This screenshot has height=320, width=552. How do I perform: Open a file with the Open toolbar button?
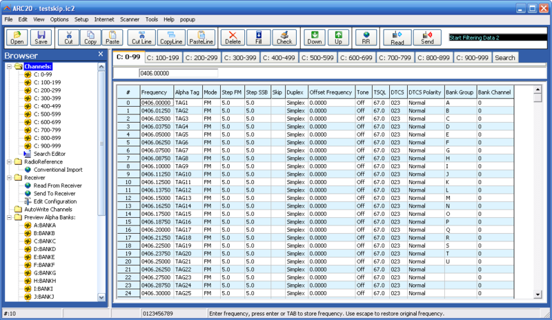click(17, 37)
